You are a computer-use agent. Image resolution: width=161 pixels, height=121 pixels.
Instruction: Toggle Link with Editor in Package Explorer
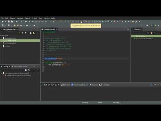[34, 33]
